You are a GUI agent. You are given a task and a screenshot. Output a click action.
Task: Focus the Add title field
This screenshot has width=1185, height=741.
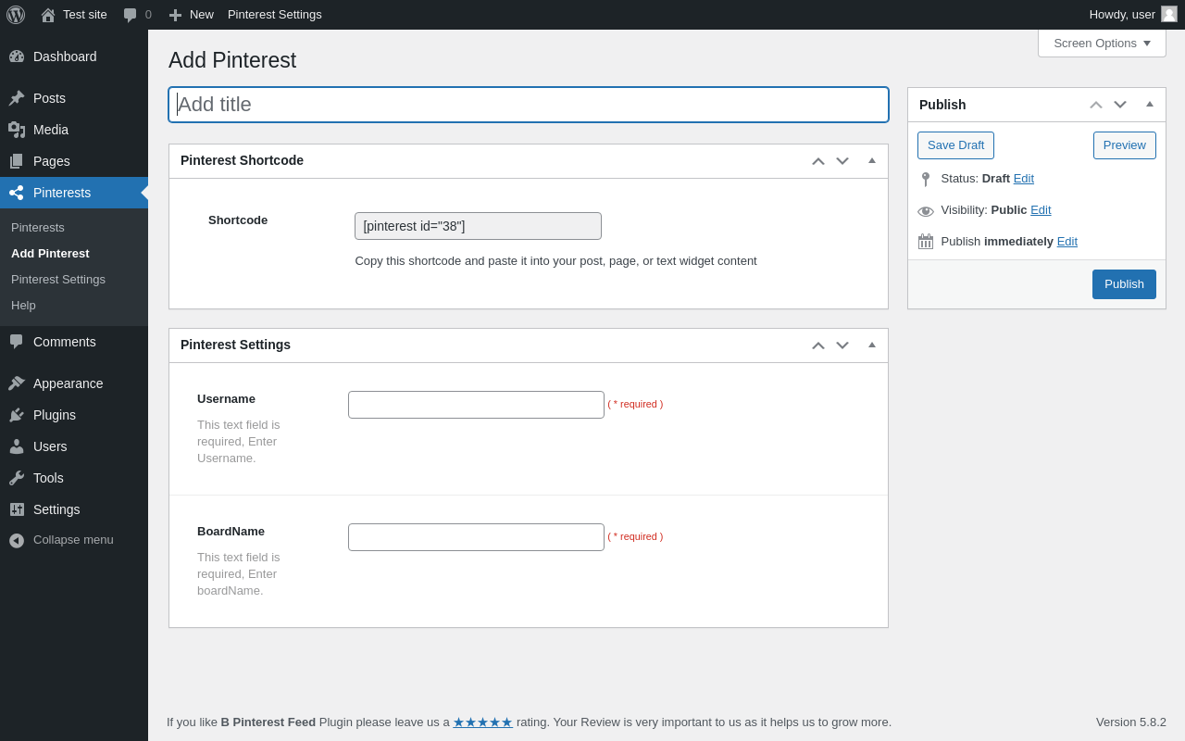point(529,105)
